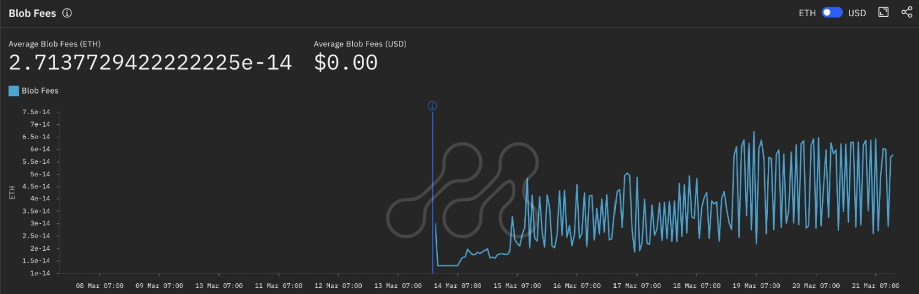Image resolution: width=919 pixels, height=294 pixels.
Task: Select the ETH label beside the switch
Action: pyautogui.click(x=807, y=13)
